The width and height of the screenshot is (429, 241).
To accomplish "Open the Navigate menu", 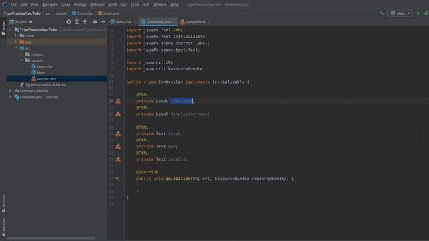I will click(x=50, y=5).
